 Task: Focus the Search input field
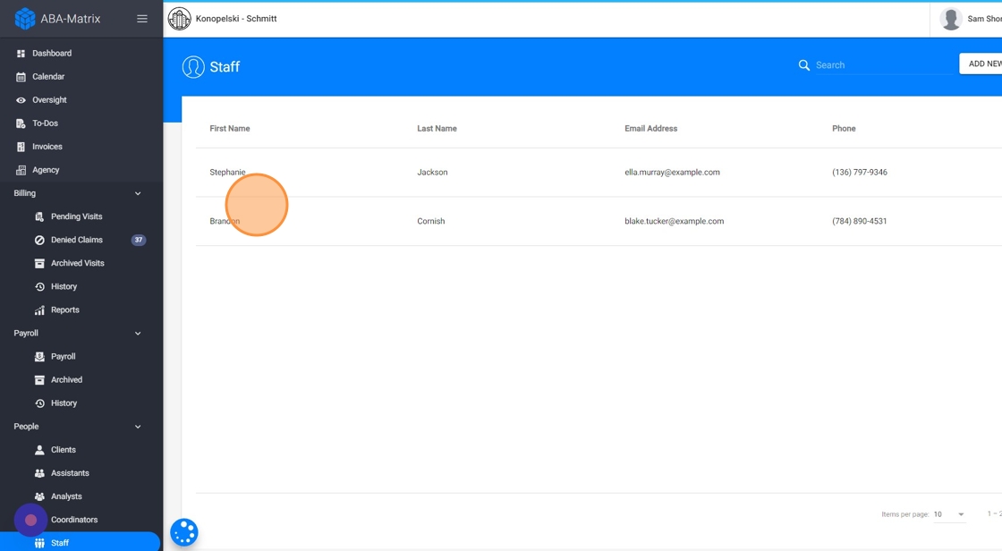pyautogui.click(x=885, y=65)
